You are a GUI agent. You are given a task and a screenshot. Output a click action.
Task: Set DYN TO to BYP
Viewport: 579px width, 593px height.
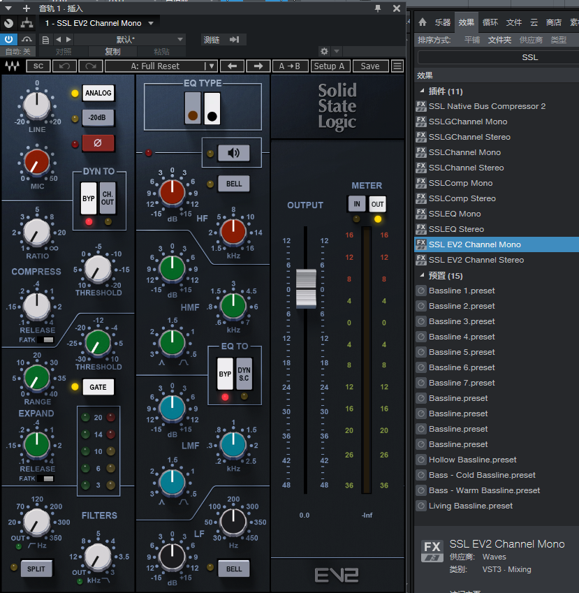click(89, 198)
